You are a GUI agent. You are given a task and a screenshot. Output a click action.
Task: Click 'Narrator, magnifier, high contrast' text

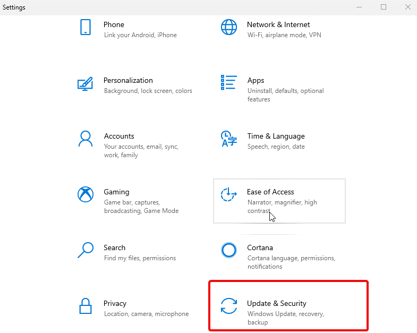(282, 207)
